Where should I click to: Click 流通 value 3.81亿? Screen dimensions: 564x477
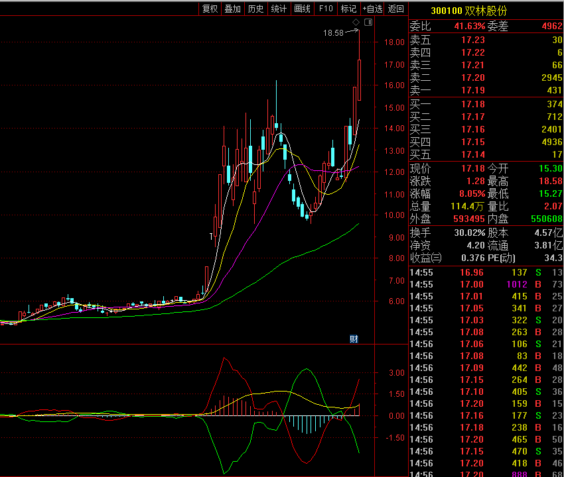pos(548,245)
